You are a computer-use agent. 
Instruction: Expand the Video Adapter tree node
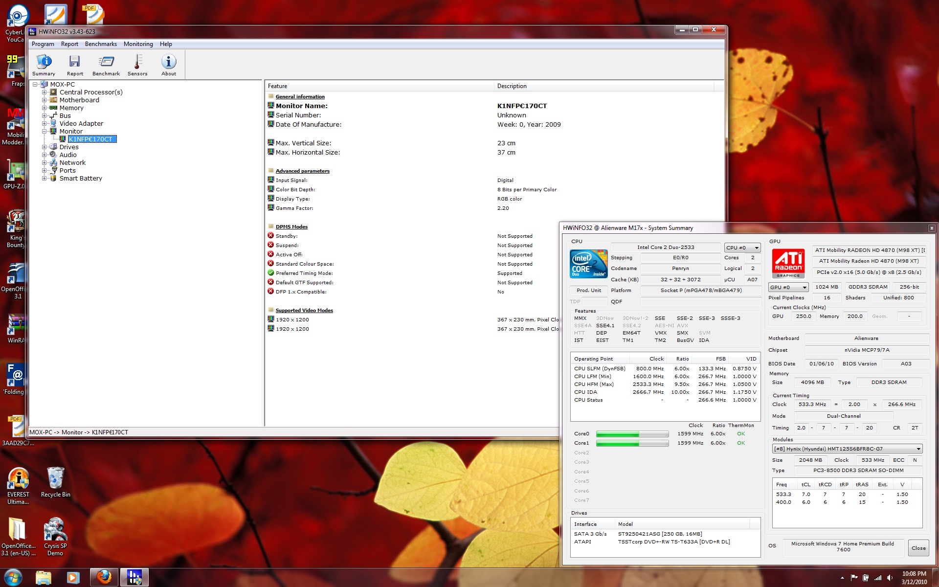pos(44,123)
